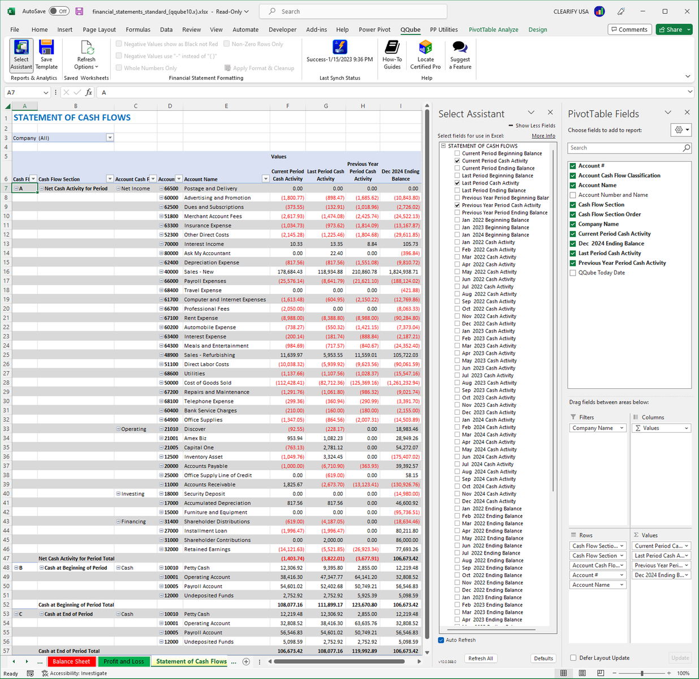Click the insert function fx icon

click(x=89, y=92)
